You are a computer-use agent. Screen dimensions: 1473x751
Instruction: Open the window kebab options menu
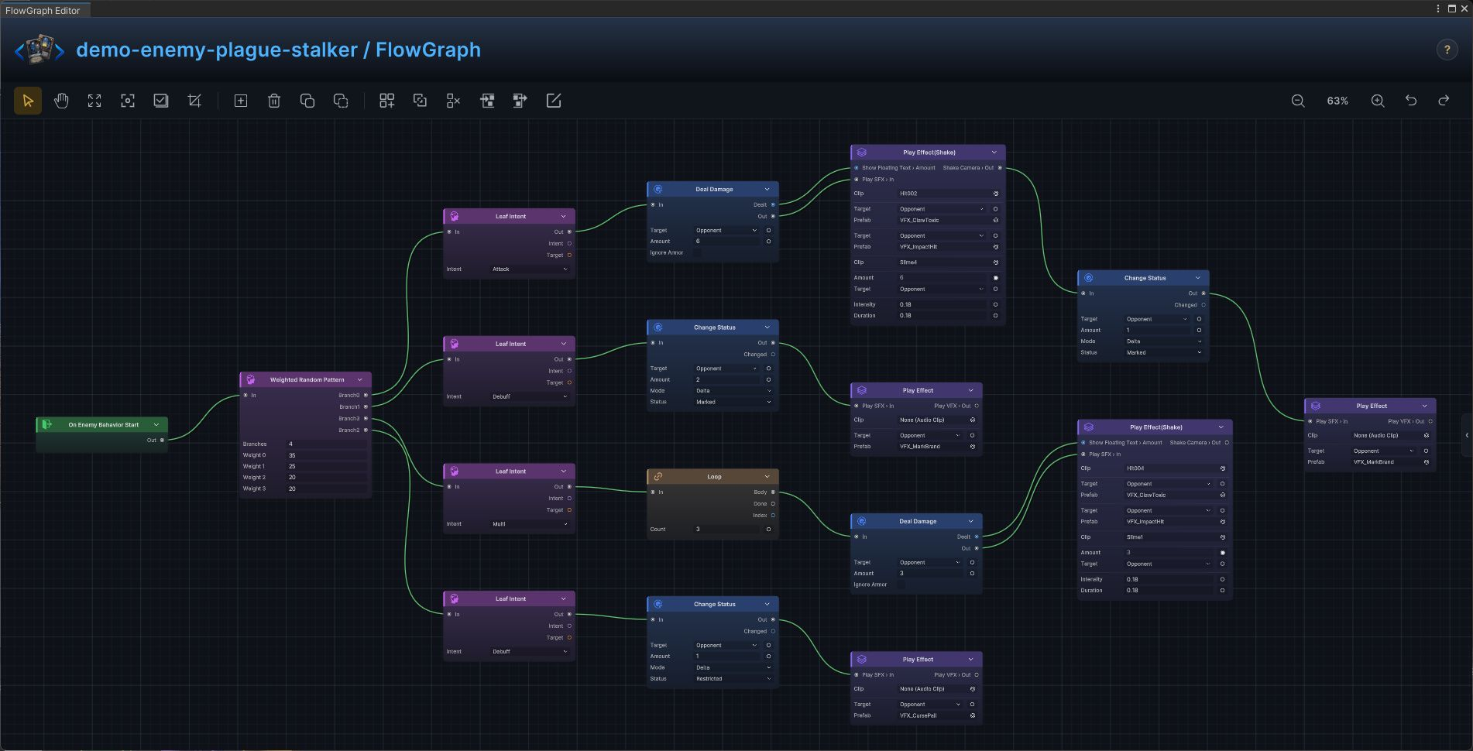[x=1438, y=9]
